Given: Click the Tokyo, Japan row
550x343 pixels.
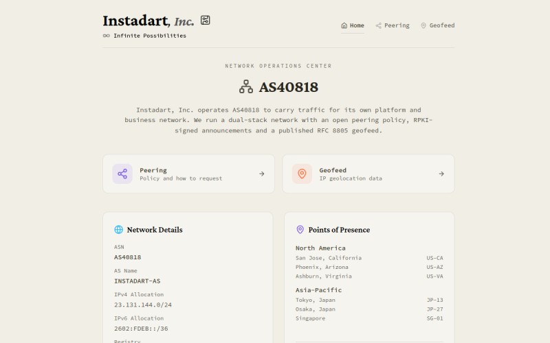Looking at the screenshot, I should coord(369,300).
